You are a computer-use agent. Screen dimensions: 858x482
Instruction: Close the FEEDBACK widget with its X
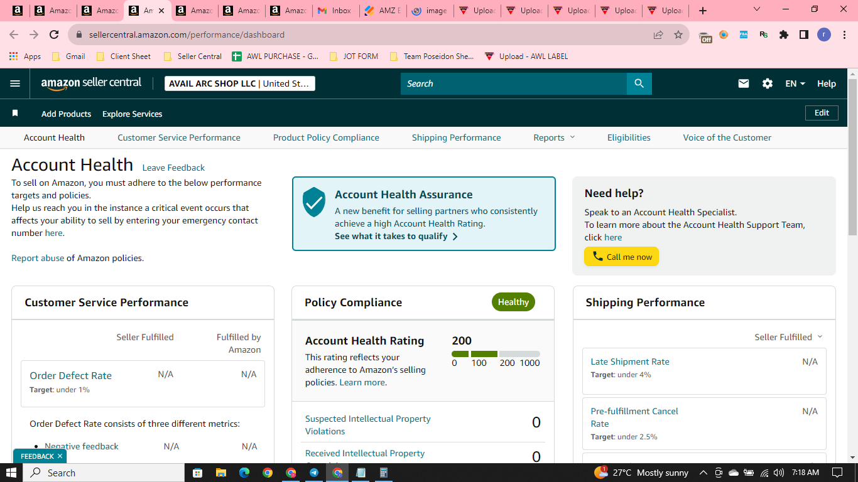click(60, 456)
